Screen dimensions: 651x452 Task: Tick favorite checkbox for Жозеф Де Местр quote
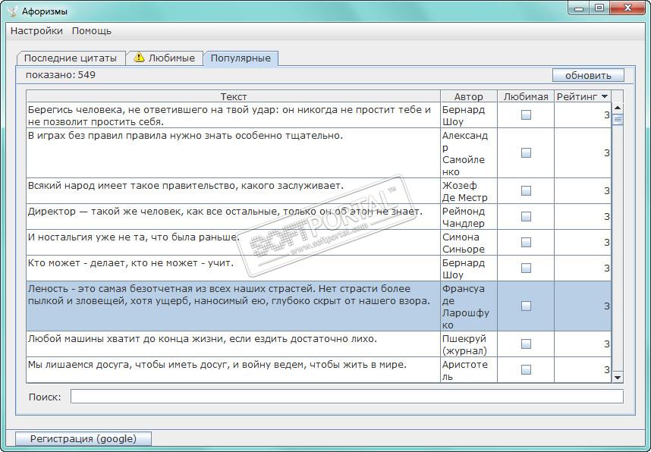[526, 190]
